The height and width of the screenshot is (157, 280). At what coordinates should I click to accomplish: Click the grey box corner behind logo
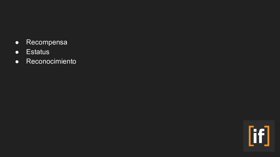[244, 122]
